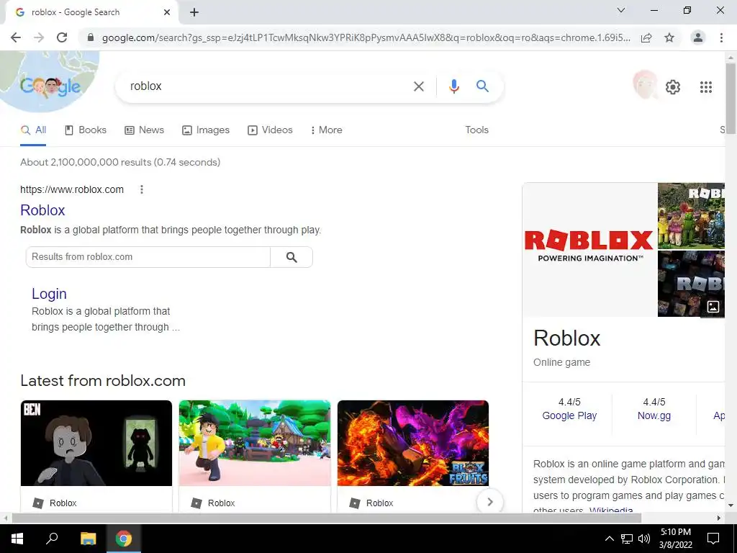Focus the Results from roblox.com field
737x553 pixels.
(x=148, y=257)
